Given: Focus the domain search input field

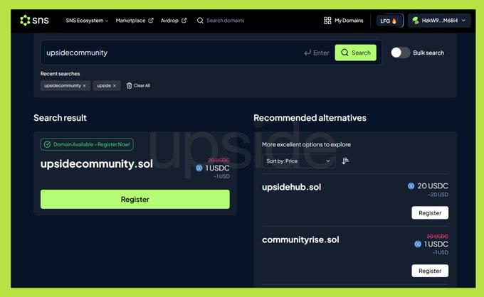Looking at the screenshot, I should click(171, 53).
